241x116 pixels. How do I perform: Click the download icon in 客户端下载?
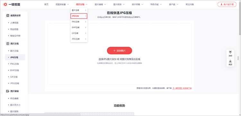click(x=221, y=4)
